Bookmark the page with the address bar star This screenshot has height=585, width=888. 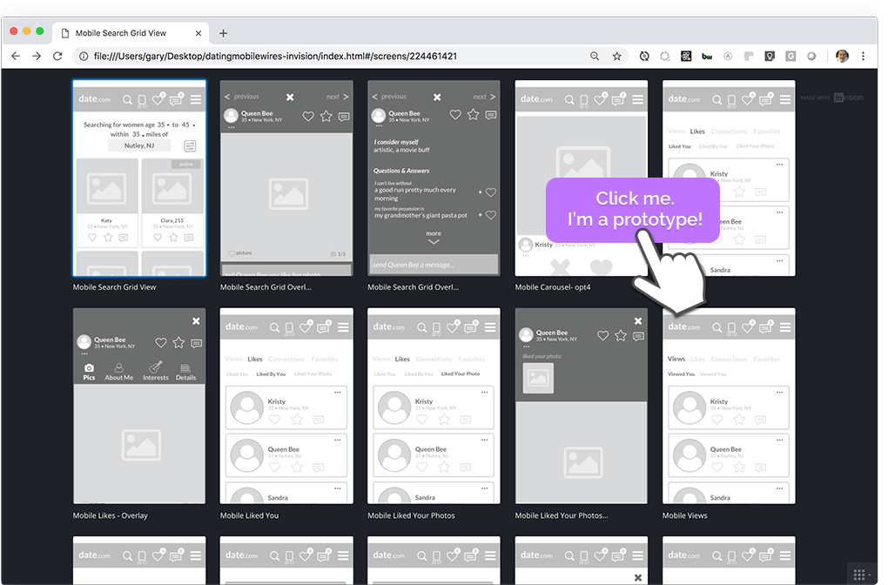click(617, 55)
